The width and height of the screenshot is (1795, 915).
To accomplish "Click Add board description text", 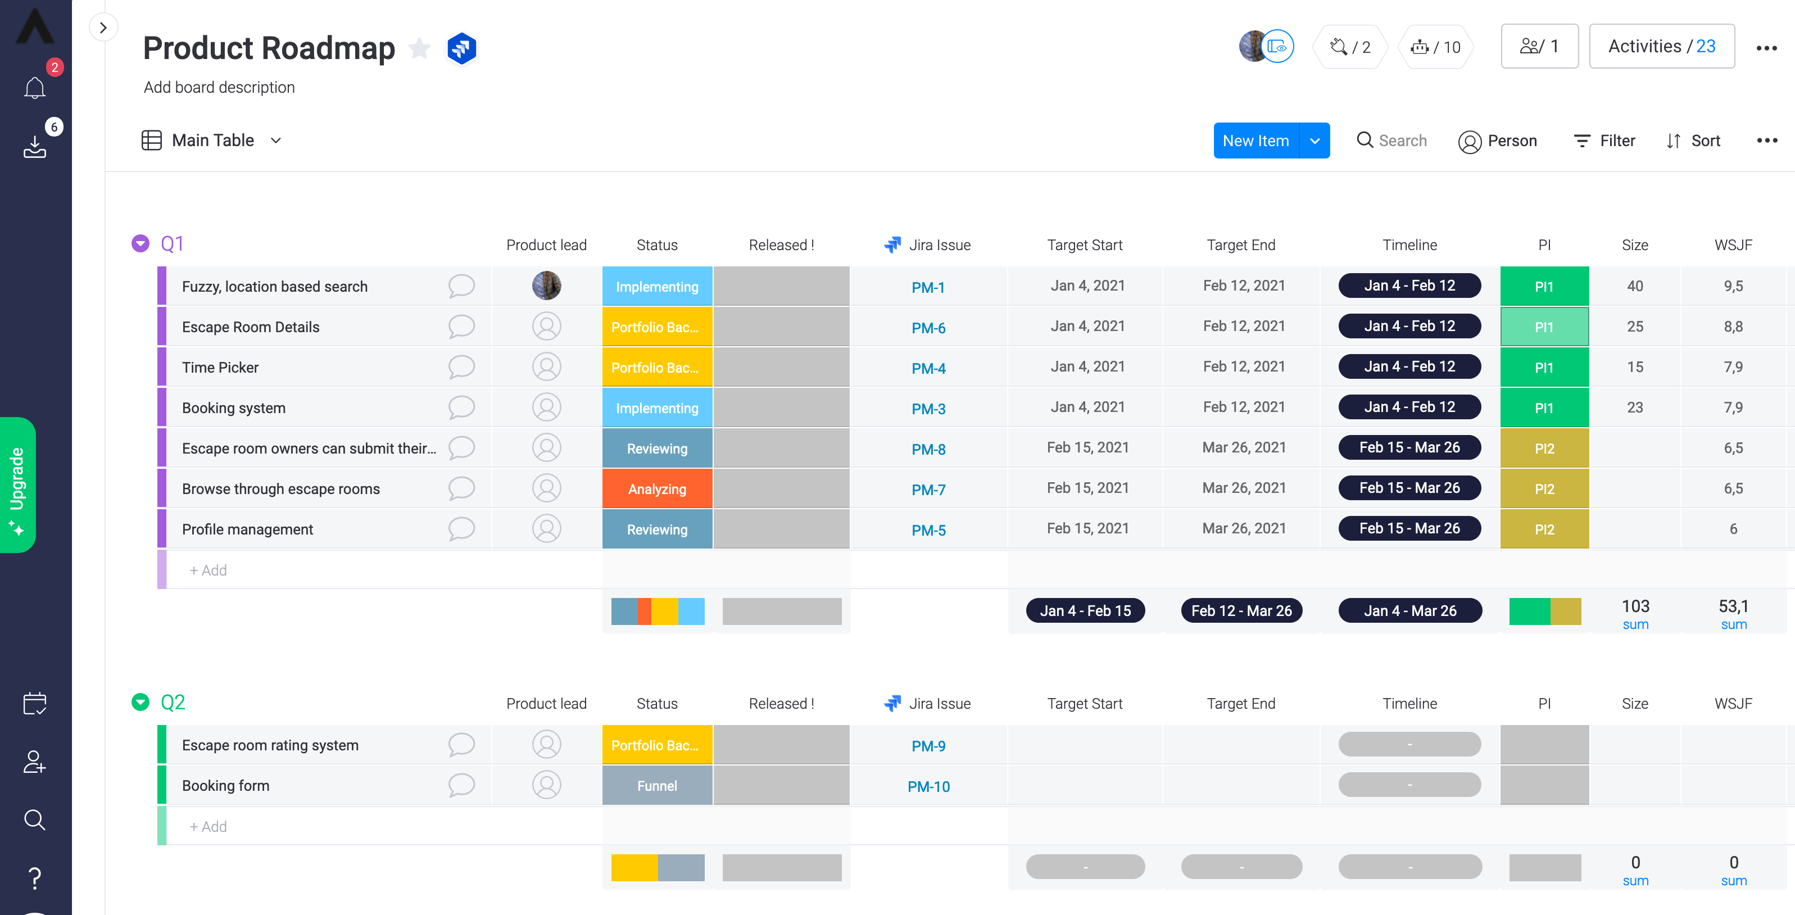I will pos(219,87).
